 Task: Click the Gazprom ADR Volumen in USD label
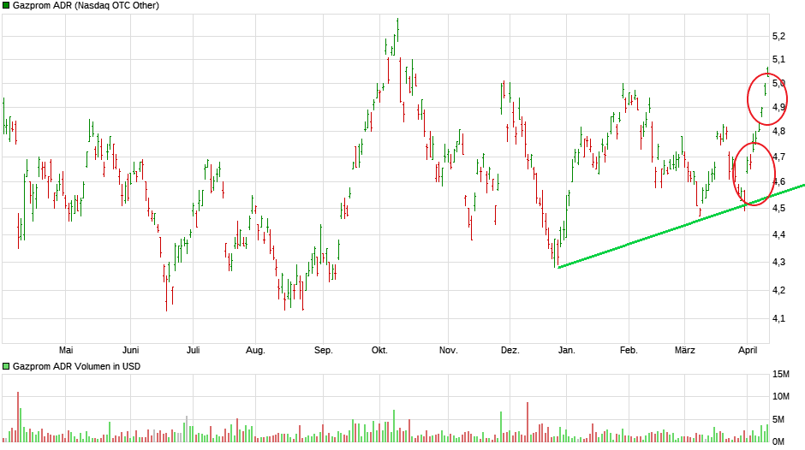[76, 366]
